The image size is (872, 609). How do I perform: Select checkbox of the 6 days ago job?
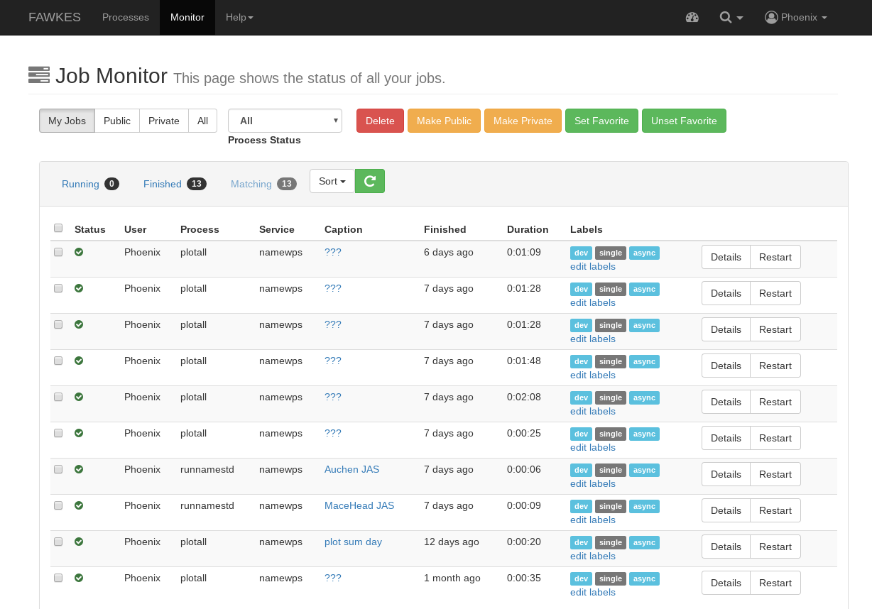click(58, 252)
